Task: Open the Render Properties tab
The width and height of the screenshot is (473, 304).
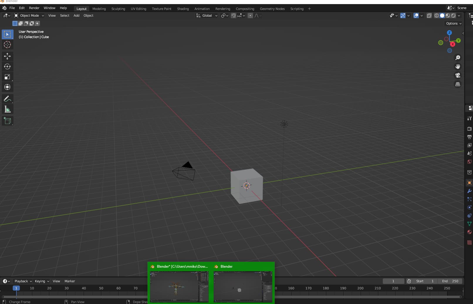Action: 469,129
